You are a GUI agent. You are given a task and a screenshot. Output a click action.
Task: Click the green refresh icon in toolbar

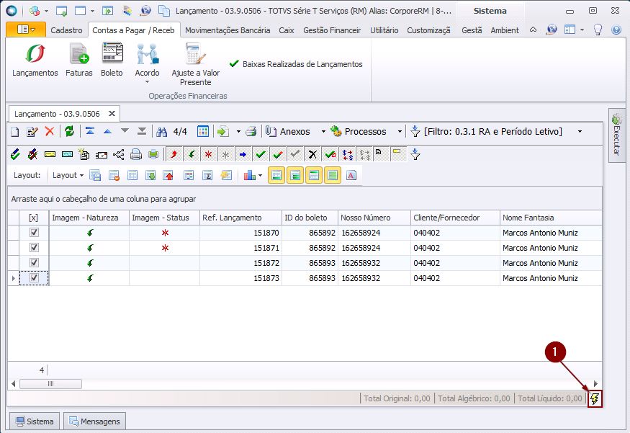(69, 131)
